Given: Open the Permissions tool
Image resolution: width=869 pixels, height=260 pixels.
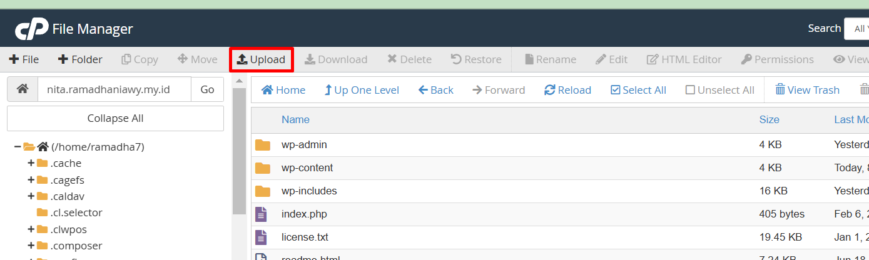Looking at the screenshot, I should (x=777, y=59).
